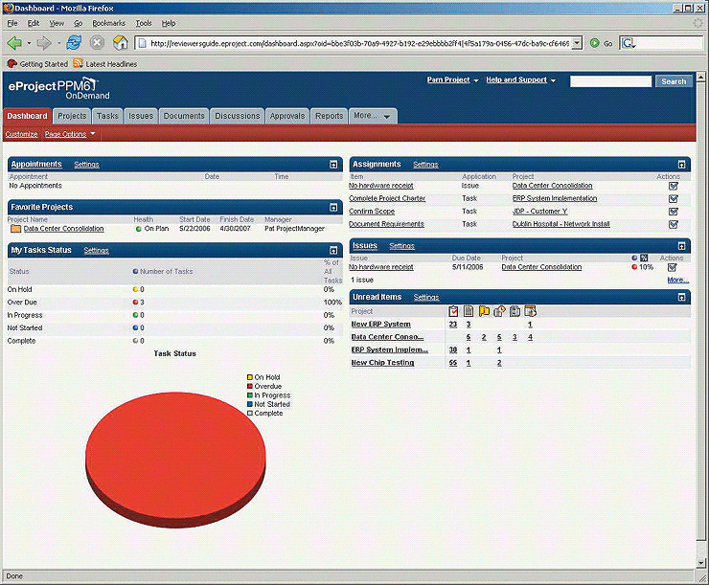
Task: Reload the page with the Refresh icon
Action: (x=74, y=43)
